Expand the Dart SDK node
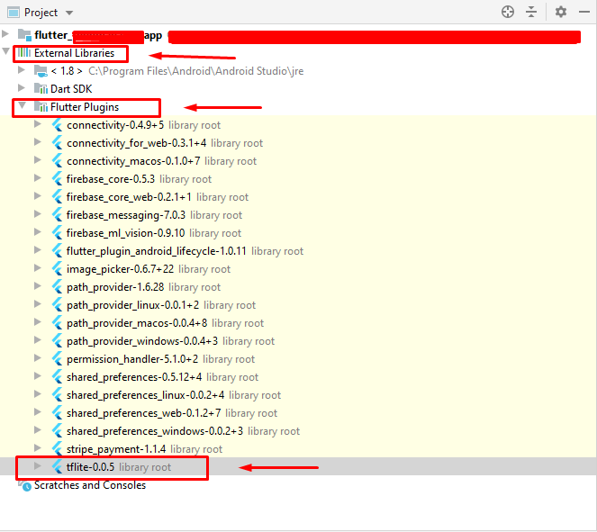Image resolution: width=597 pixels, height=532 pixels. (x=22, y=89)
